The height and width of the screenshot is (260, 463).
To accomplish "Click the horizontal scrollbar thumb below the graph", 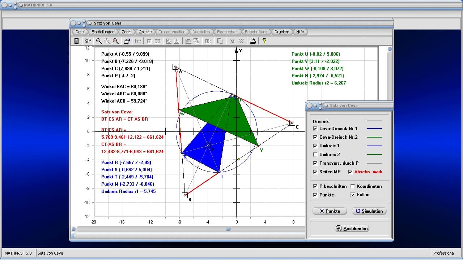I will click(228, 229).
